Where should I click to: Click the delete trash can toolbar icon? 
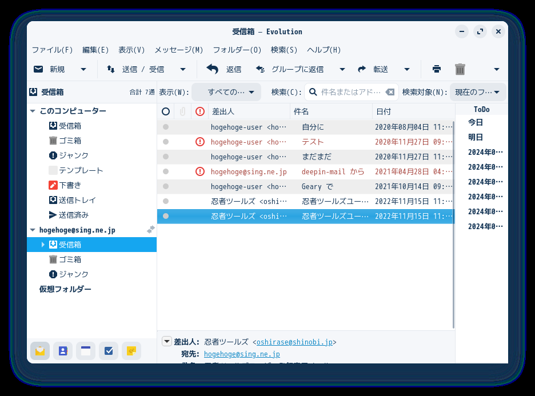click(460, 69)
